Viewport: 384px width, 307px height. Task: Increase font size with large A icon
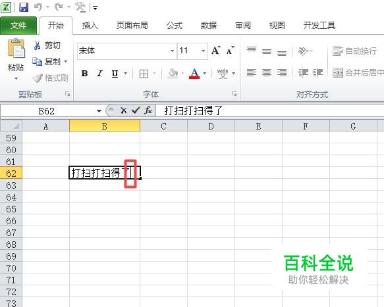(x=216, y=51)
